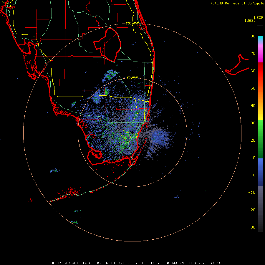Image resolution: width=265 pixels, height=265 pixels.
Task: Click the 50 value on the dBZ scale
Action: 253,88
